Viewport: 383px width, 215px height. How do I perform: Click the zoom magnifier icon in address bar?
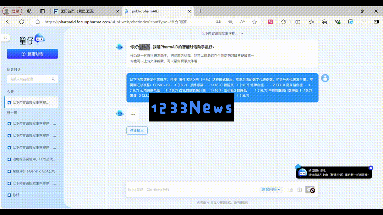[x=230, y=22]
